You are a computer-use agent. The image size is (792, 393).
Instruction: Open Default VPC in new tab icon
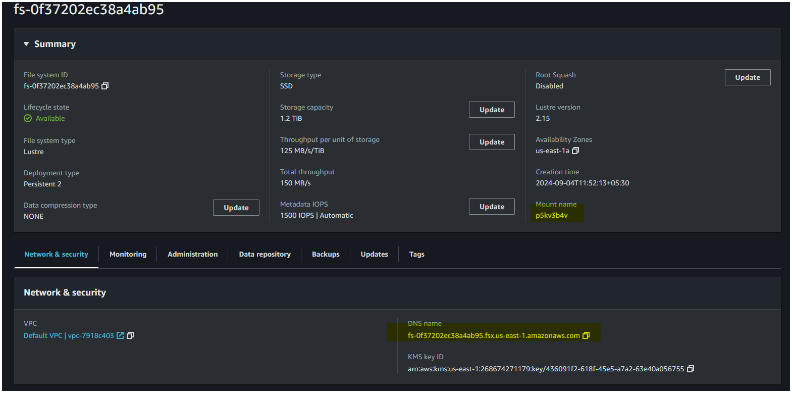[x=120, y=335]
